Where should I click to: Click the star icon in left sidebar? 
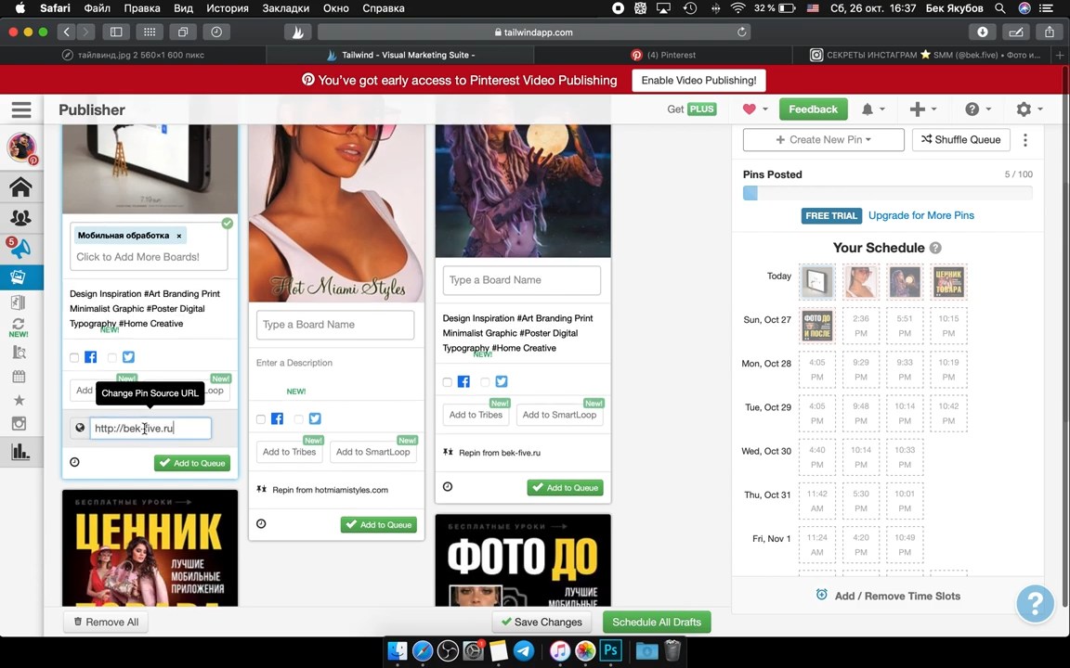(19, 400)
